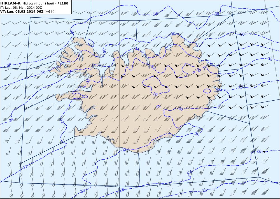This screenshot has width=280, height=199.
Task: Click the -28 label beside the black wind flag
Action: (258, 151)
